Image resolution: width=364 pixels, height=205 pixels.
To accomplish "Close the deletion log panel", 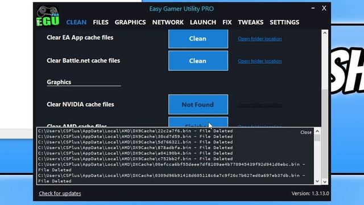I will pos(306,132).
